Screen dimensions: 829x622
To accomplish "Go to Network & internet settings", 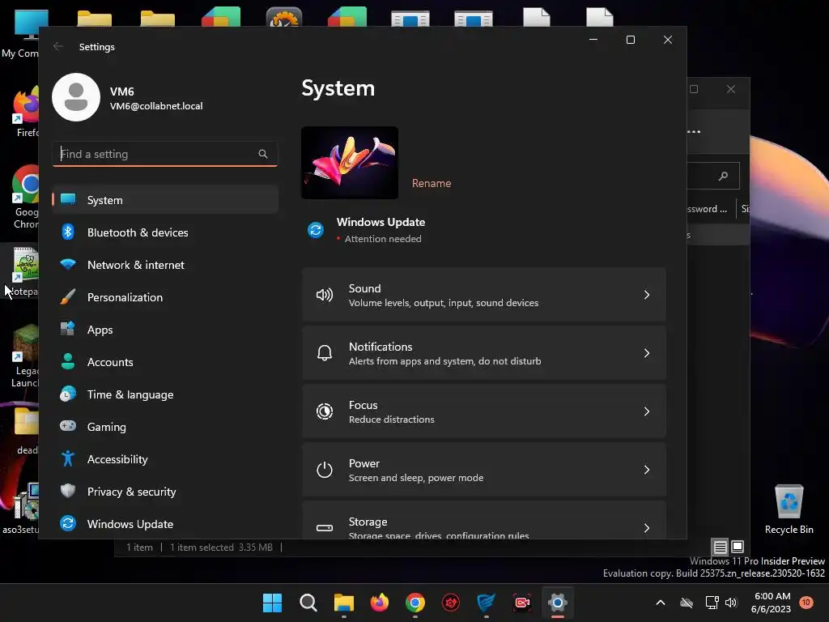I will [x=165, y=265].
